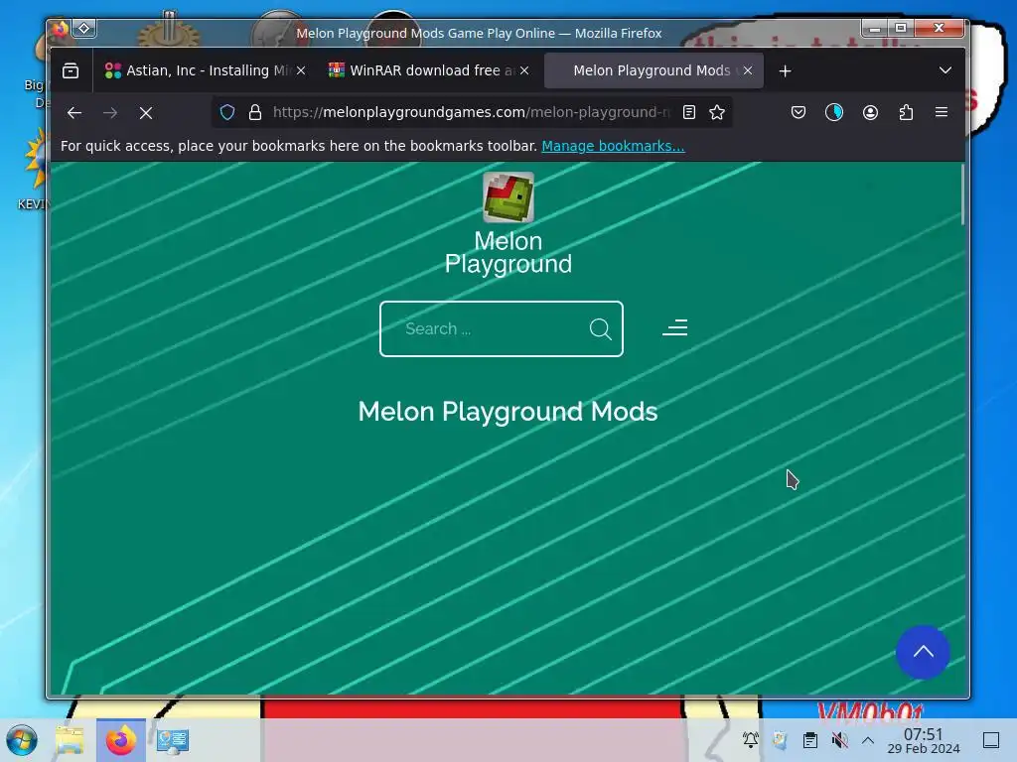The width and height of the screenshot is (1017, 762).
Task: Expand the list all tabs chevron
Action: tap(945, 70)
